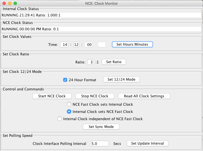203x151 pixels.
Task: Toggle the 24 Hour Format checkbox
Action: click(x=65, y=80)
